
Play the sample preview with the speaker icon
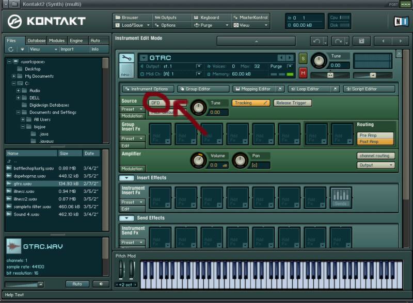pyautogui.click(x=101, y=284)
